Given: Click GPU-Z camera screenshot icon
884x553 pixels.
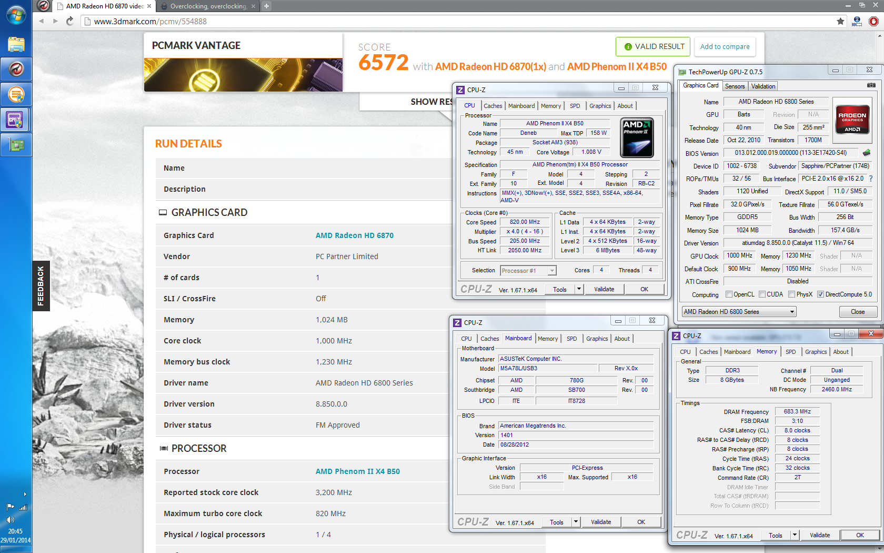Looking at the screenshot, I should click(871, 85).
